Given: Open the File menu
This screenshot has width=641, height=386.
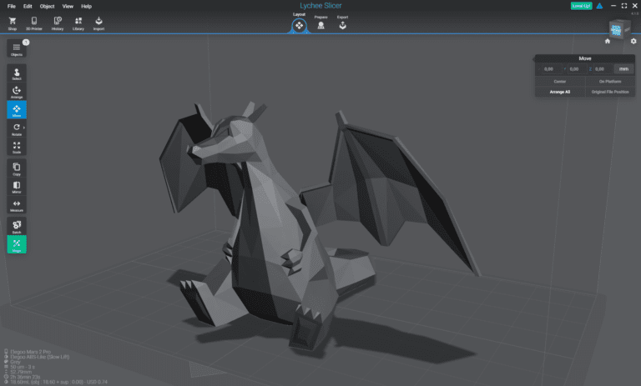Looking at the screenshot, I should (x=12, y=6).
